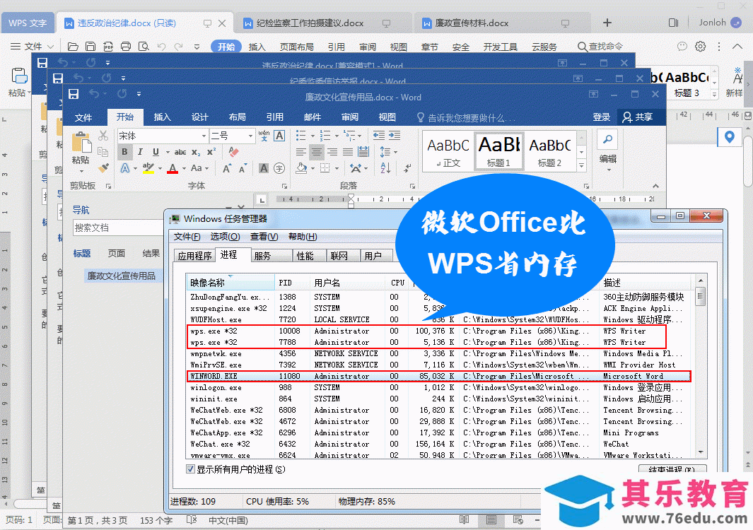
Task: Click 查找命令 in WPS toolbar
Action: (x=600, y=47)
